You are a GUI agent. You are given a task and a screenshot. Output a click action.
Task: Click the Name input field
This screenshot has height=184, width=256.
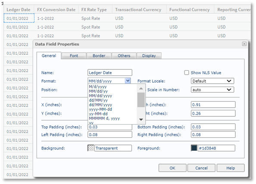pyautogui.click(x=110, y=73)
